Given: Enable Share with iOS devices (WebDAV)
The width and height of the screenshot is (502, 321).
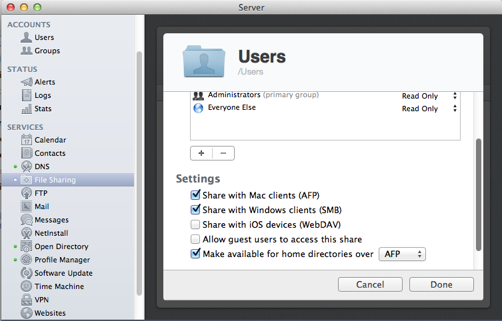Looking at the screenshot, I should (x=195, y=224).
